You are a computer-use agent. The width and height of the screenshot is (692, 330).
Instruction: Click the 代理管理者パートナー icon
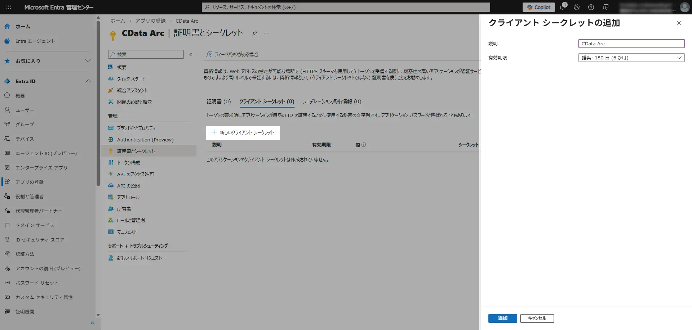(x=7, y=211)
